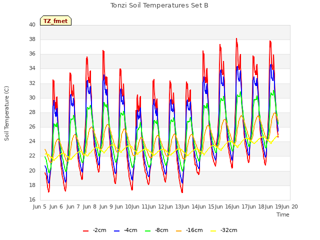Click the y-axis value 40
Viewport: 320px width, 240px height.
pyautogui.click(x=32, y=25)
